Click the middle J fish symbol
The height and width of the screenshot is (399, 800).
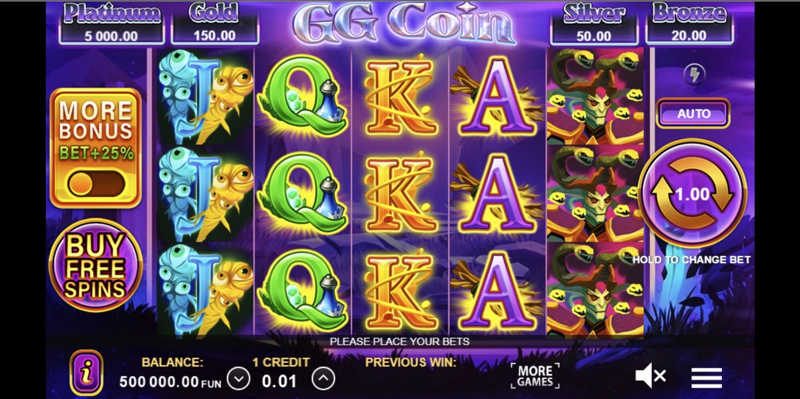tap(206, 193)
